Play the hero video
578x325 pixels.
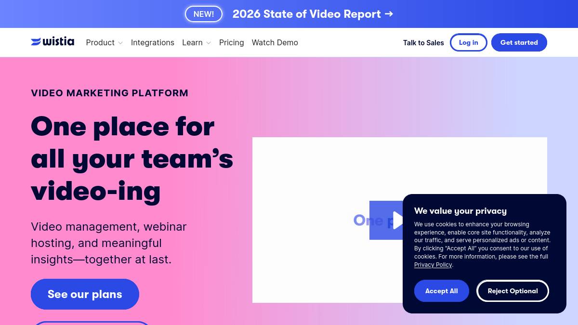click(386, 220)
